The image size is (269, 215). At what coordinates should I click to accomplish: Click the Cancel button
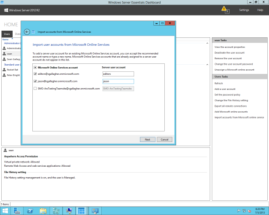tap(164, 139)
